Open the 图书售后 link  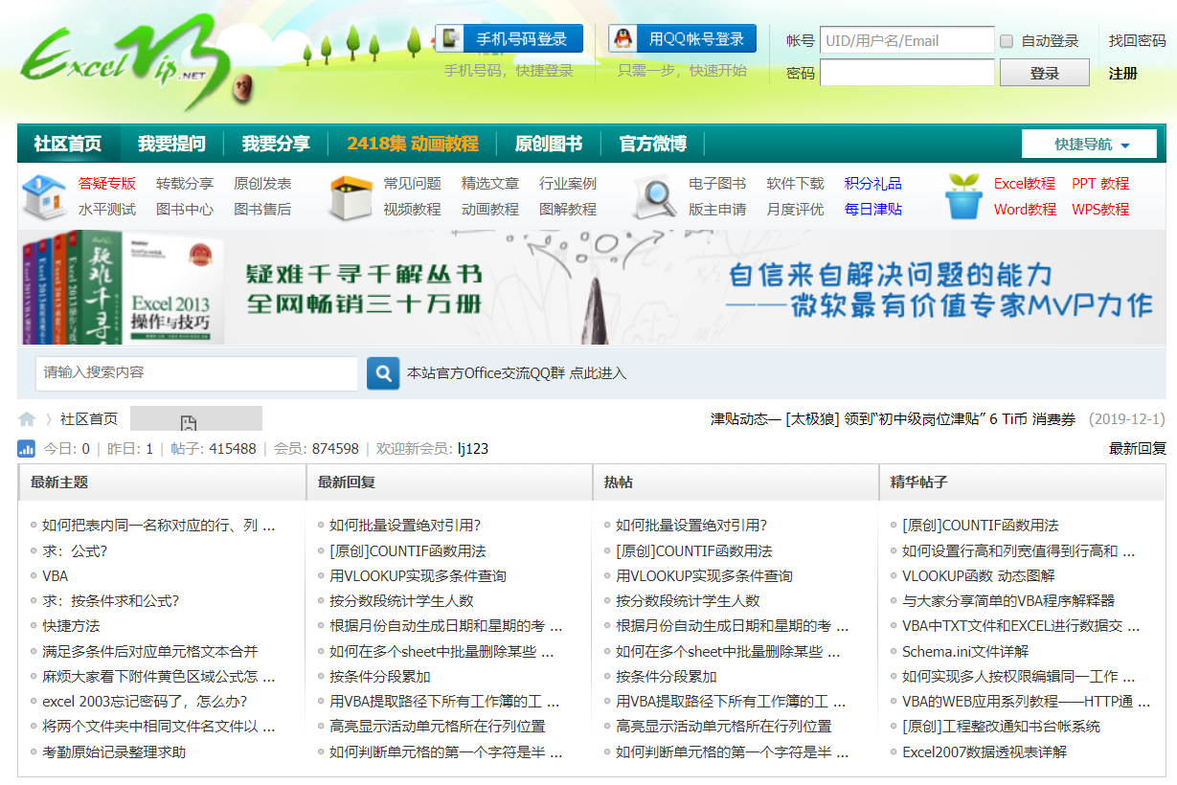(262, 209)
